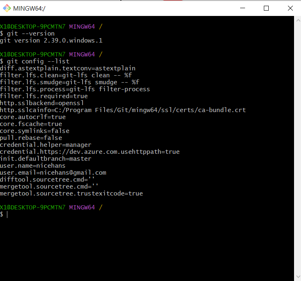Click the init.defaultbranch=master line
Screen dimensions: 301x281
pyautogui.click(x=46, y=159)
